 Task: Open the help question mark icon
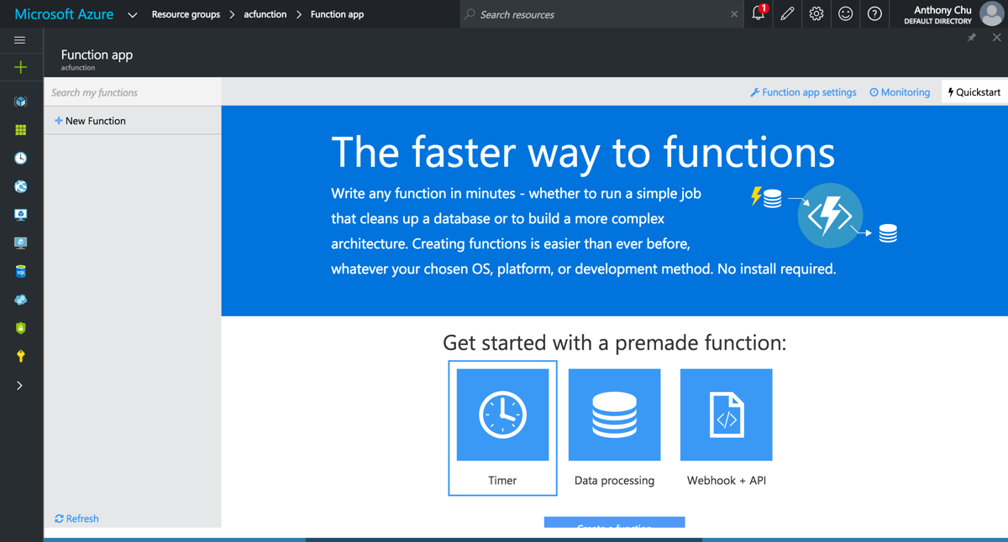874,13
